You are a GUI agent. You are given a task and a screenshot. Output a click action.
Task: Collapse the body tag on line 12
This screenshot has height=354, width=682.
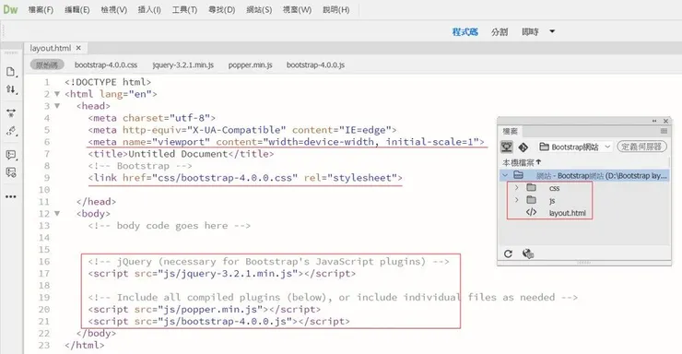tap(57, 214)
